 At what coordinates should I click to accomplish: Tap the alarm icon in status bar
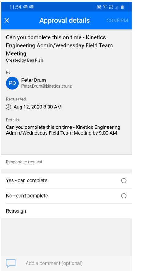[99, 7]
